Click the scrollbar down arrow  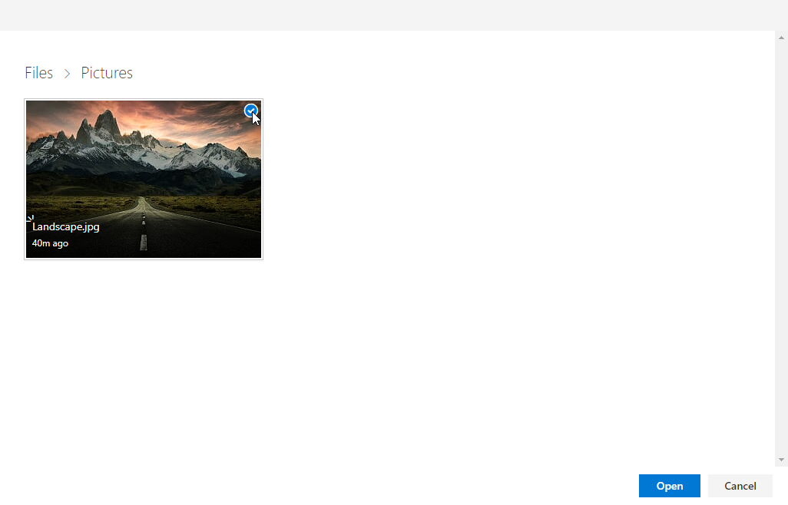pos(781,459)
